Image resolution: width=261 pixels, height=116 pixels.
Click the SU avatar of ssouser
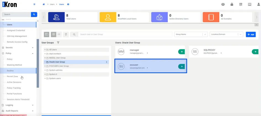click(x=121, y=67)
